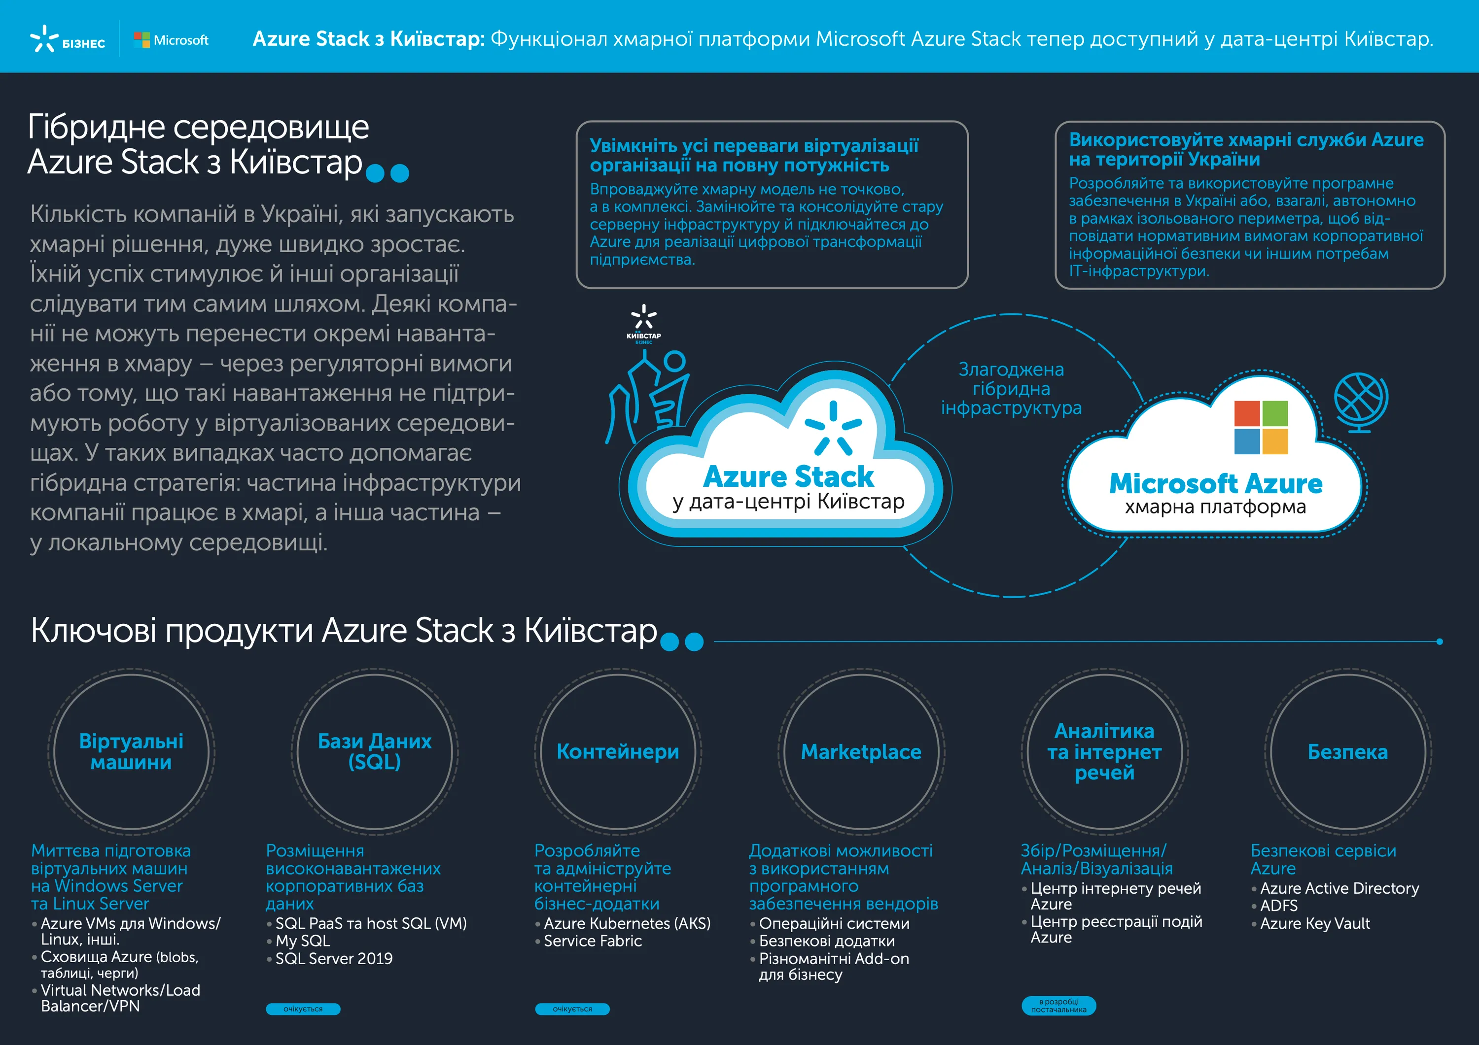
Task: Click the small Kyivstar logo above the monument
Action: tap(643, 324)
